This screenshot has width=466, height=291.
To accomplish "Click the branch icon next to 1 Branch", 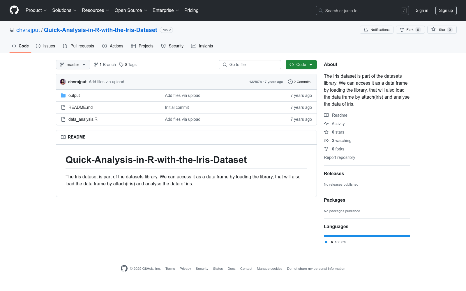I will [x=96, y=65].
